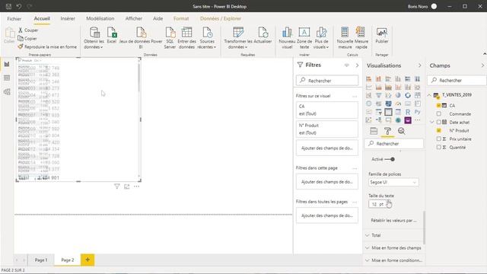Switch to Data view in left sidebar
Viewport: 487px width, 274px height.
(7, 78)
